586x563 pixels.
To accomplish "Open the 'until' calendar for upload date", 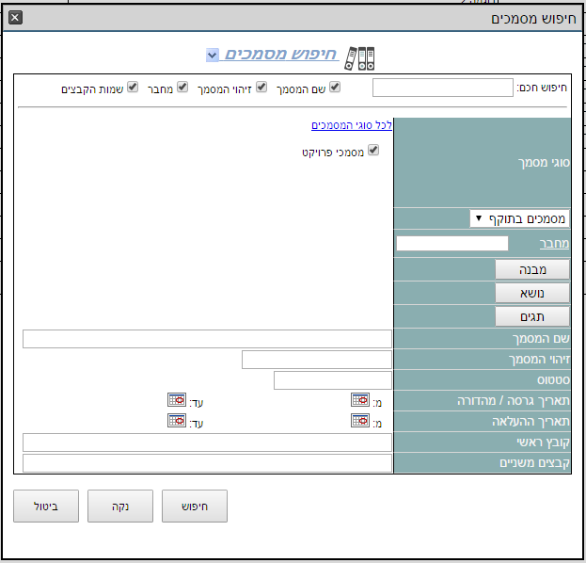I will tap(177, 421).
